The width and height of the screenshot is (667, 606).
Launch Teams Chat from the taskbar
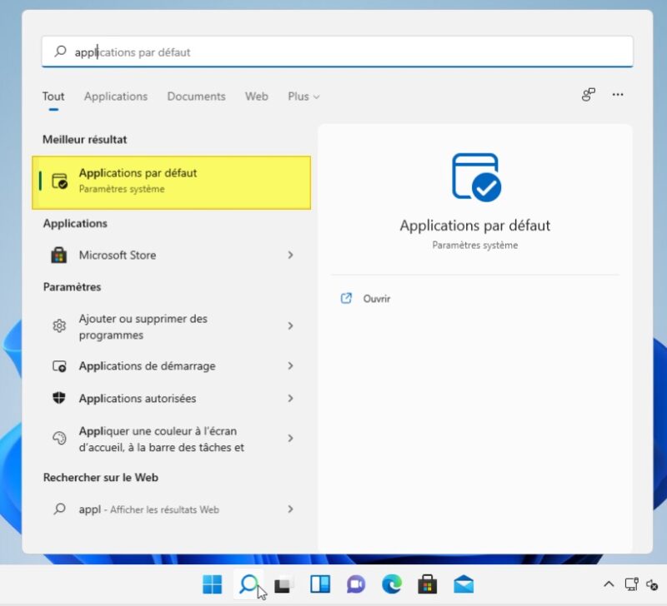coord(356,584)
